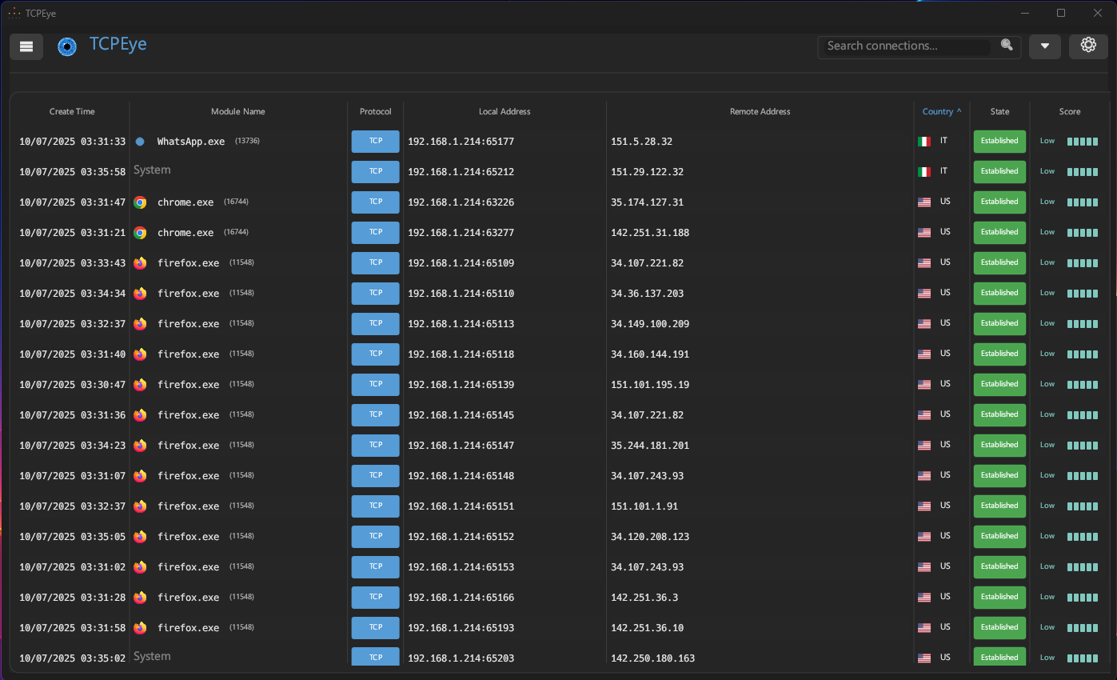Sort by the Score column header
Image resolution: width=1117 pixels, height=680 pixels.
1070,112
